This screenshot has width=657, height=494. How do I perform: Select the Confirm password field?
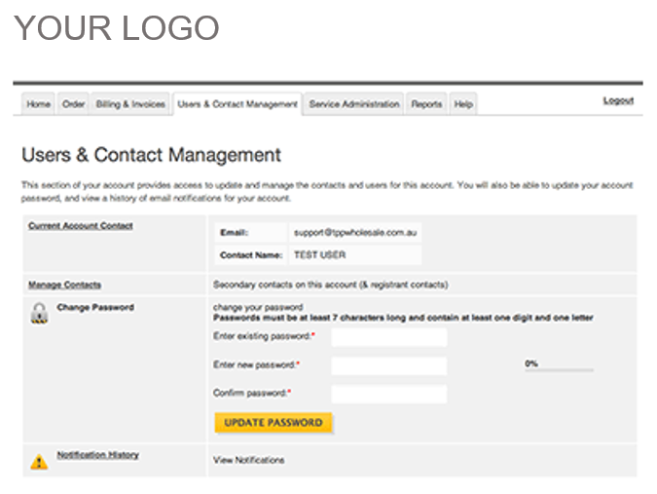[x=388, y=394]
